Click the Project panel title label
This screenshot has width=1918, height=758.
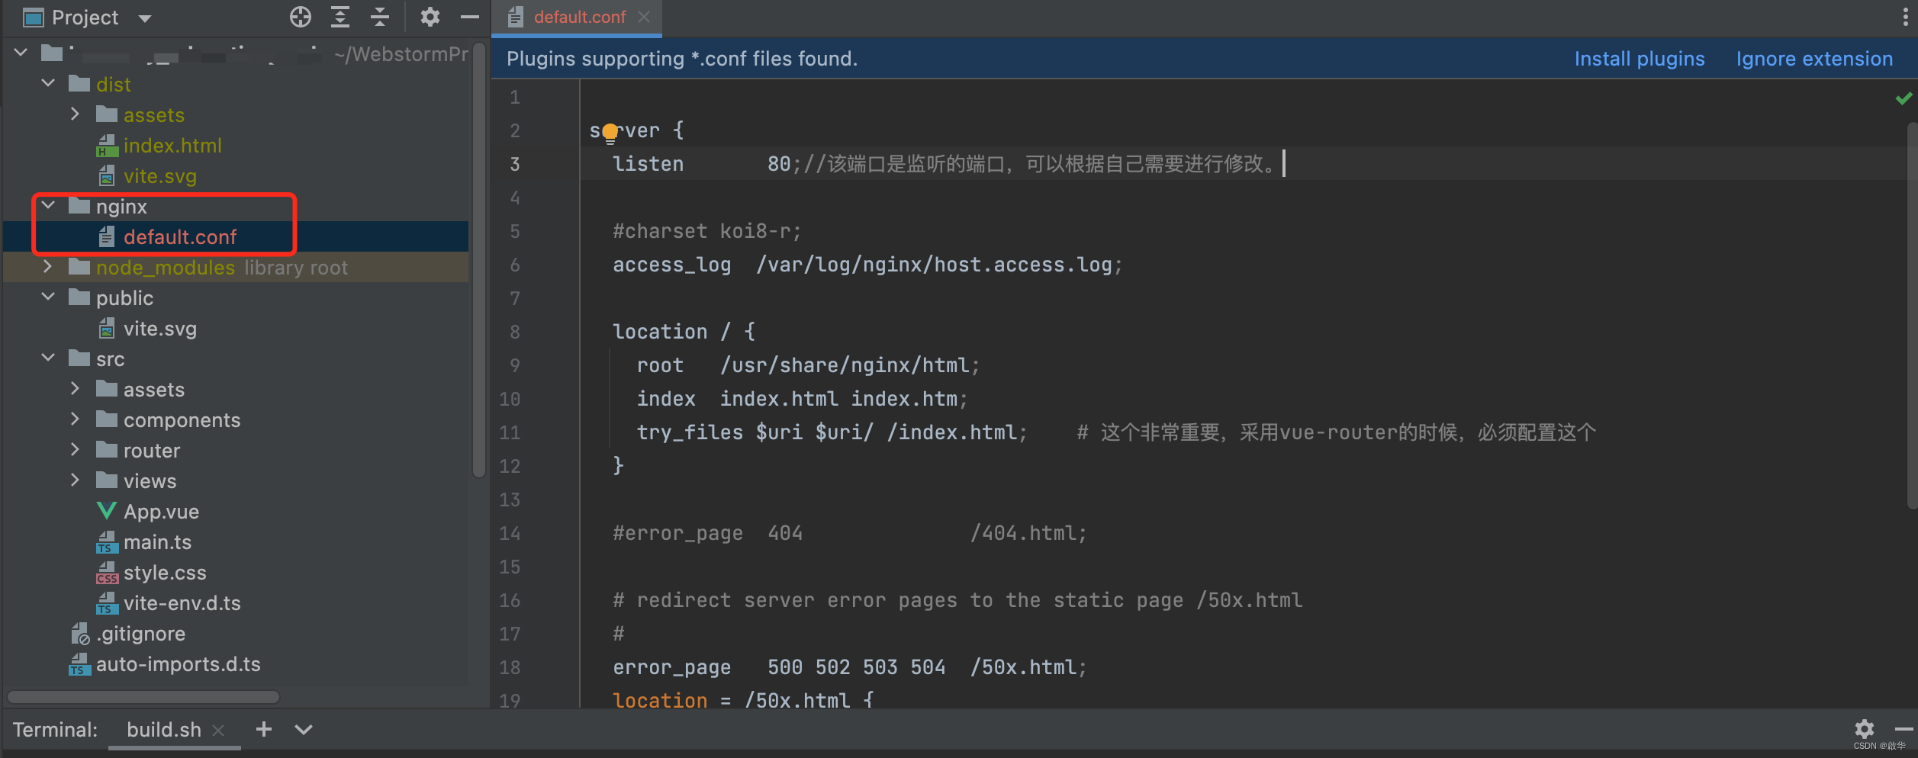tap(85, 18)
